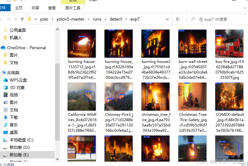Select Chimney-Fire3 image thumbnail
This screenshot has width=248, height=166.
(119, 97)
